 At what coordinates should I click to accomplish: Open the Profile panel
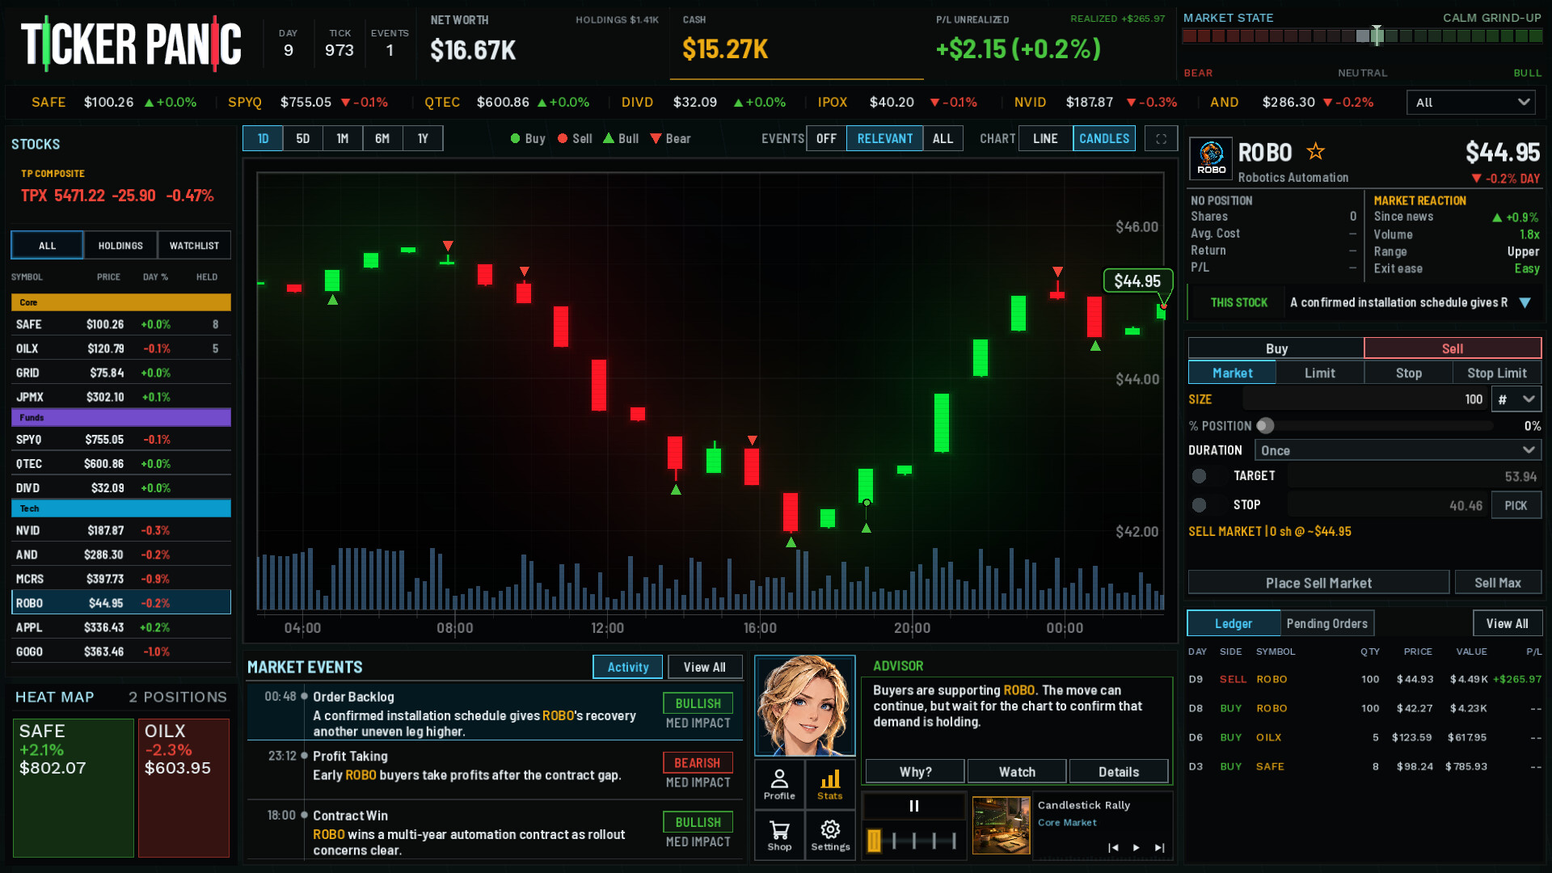(779, 784)
